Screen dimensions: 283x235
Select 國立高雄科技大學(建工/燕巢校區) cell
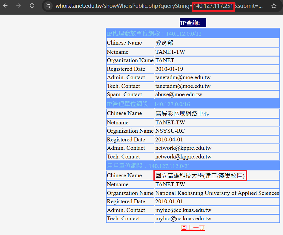pos(217,175)
